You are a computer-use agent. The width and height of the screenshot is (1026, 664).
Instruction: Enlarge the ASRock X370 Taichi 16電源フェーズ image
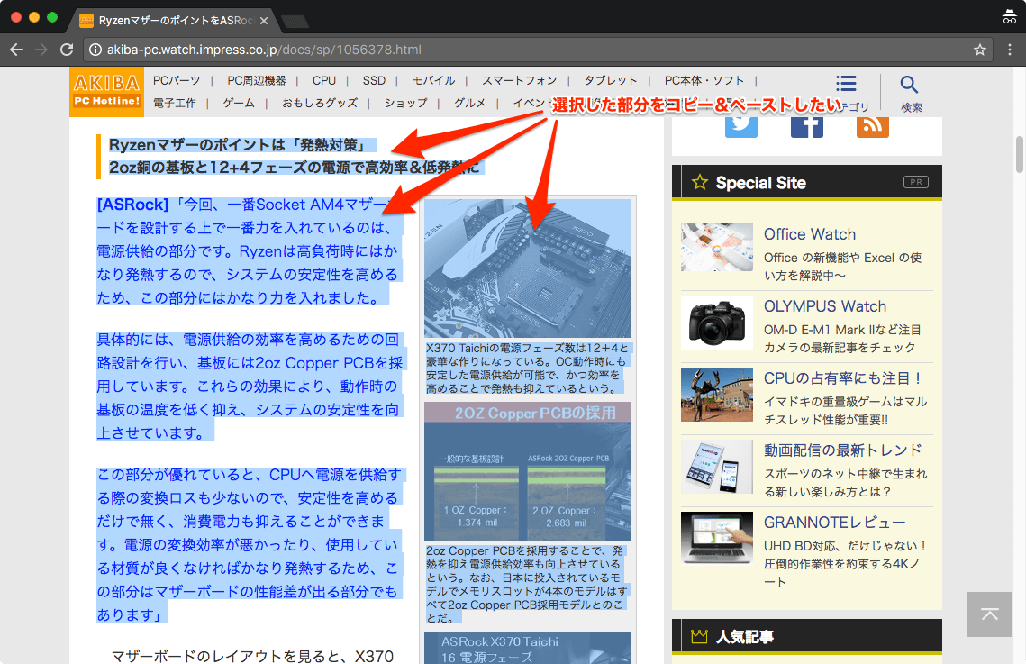pos(528,648)
